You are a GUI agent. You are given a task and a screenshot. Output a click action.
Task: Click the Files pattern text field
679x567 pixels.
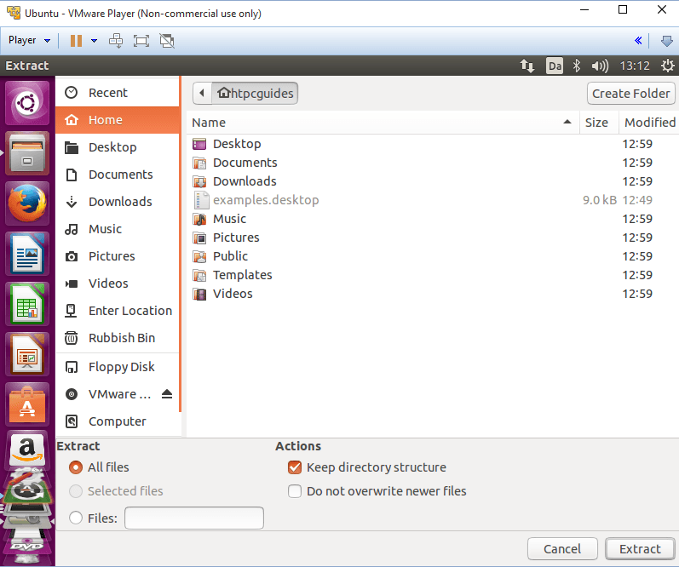click(194, 518)
